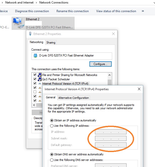
Task: Open the Alternative Configuration tab
Action: coord(74,98)
